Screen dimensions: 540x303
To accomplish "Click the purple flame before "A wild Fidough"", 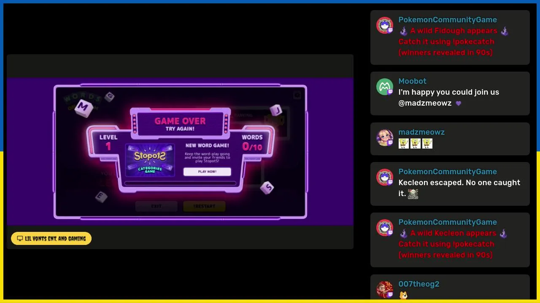I will pos(404,31).
